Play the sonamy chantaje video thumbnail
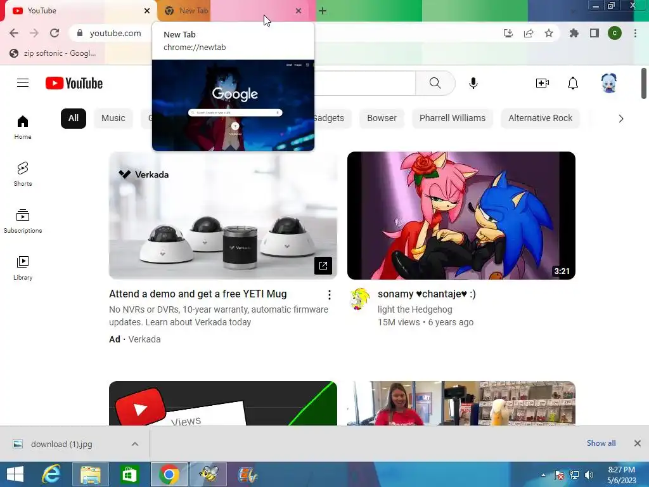Image resolution: width=649 pixels, height=487 pixels. [x=461, y=216]
